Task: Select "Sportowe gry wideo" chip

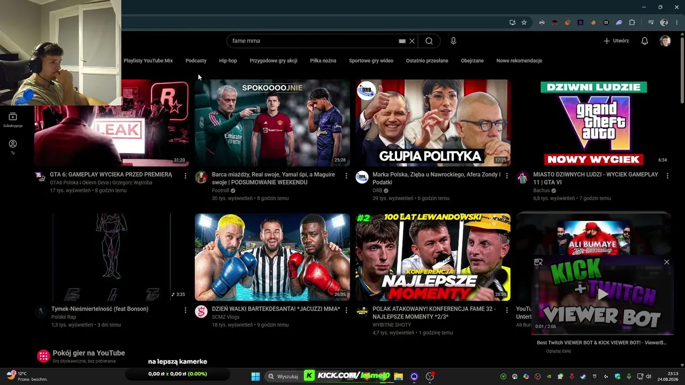Action: 371,60
